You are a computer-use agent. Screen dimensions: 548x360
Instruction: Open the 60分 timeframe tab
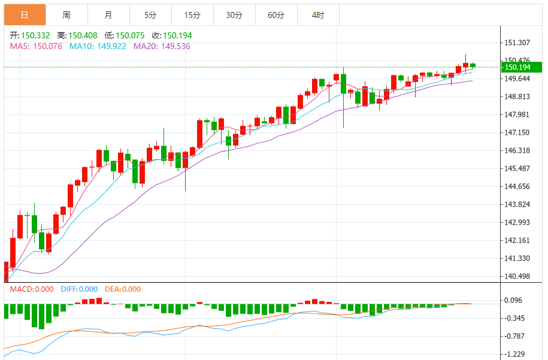[x=277, y=15]
